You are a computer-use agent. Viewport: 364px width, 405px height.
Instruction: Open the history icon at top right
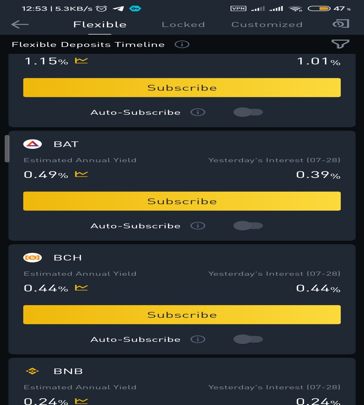coord(341,24)
